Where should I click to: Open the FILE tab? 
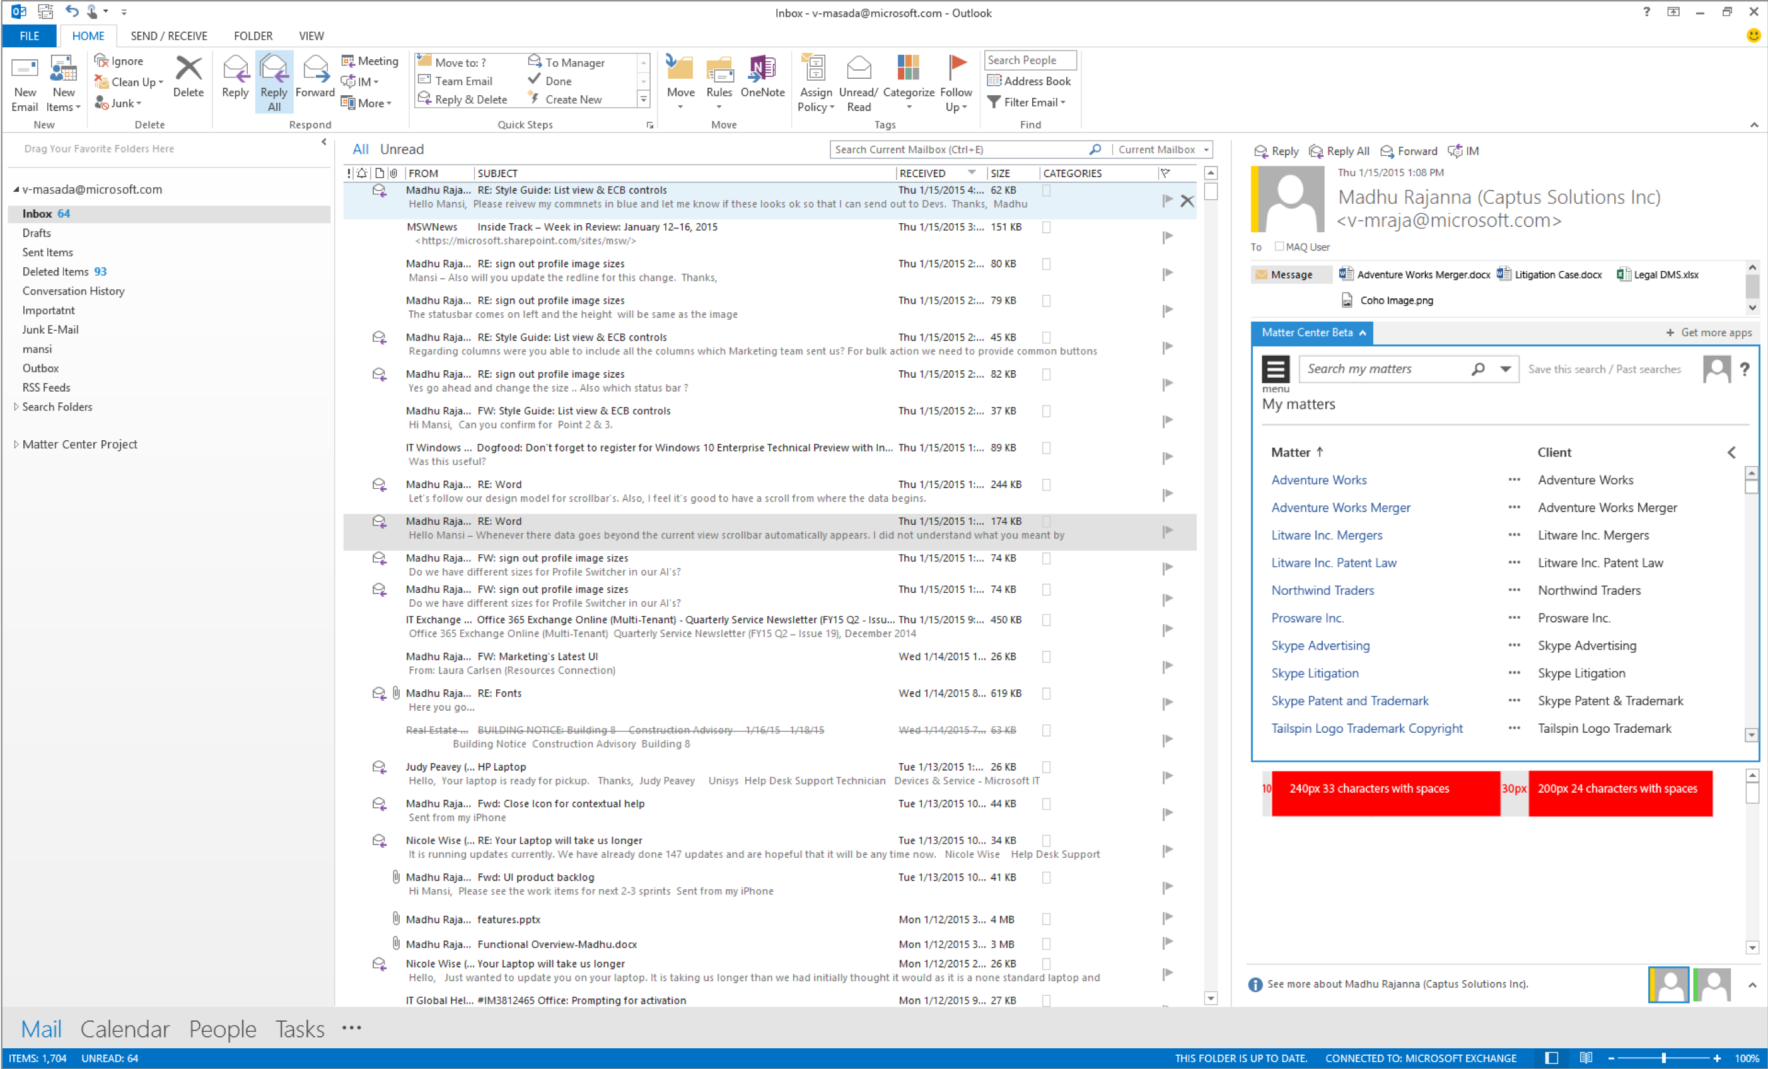pyautogui.click(x=30, y=36)
